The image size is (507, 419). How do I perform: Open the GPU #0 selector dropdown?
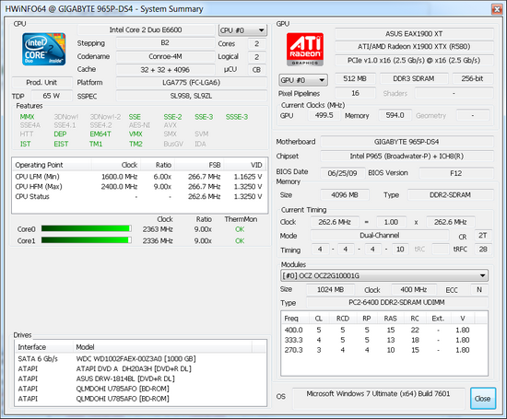click(x=303, y=80)
